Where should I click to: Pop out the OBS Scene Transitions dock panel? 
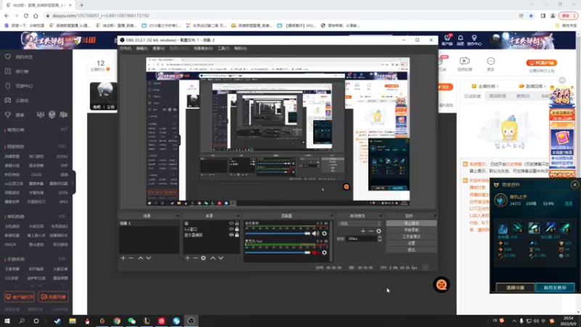381,216
